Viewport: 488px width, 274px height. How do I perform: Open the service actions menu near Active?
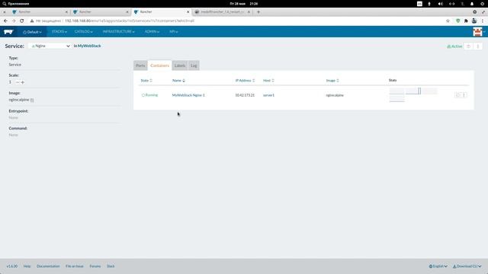[x=478, y=46]
